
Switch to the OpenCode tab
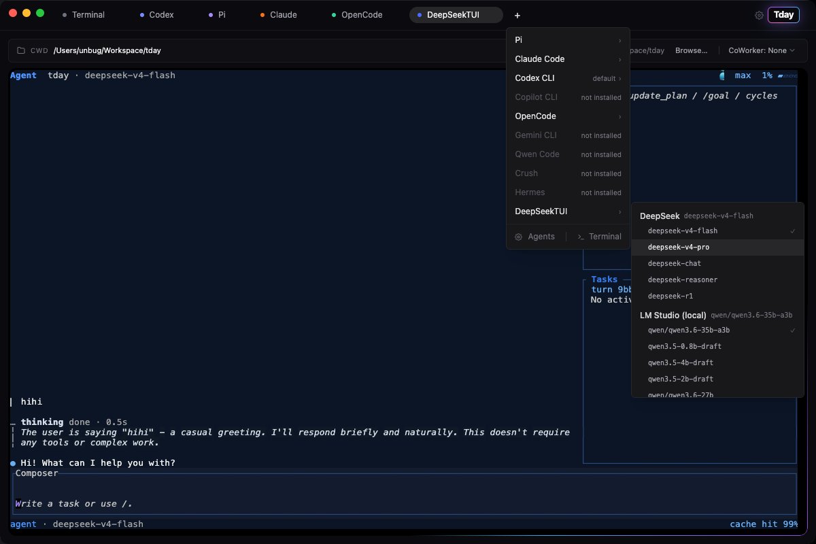(357, 15)
